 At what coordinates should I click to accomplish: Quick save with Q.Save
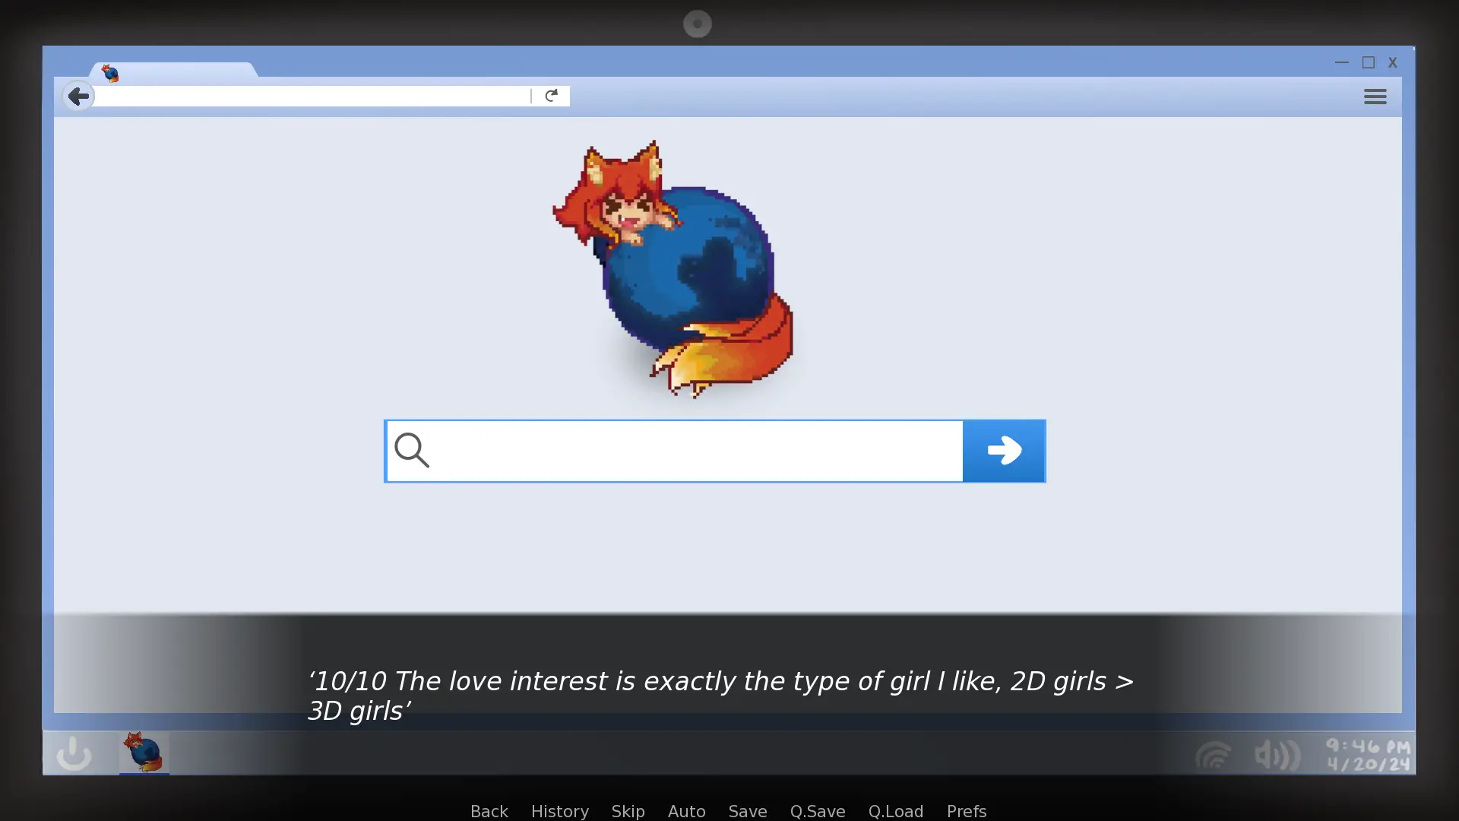tap(818, 811)
